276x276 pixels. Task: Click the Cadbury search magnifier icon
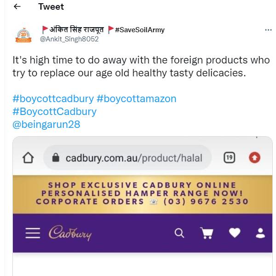[179, 233]
